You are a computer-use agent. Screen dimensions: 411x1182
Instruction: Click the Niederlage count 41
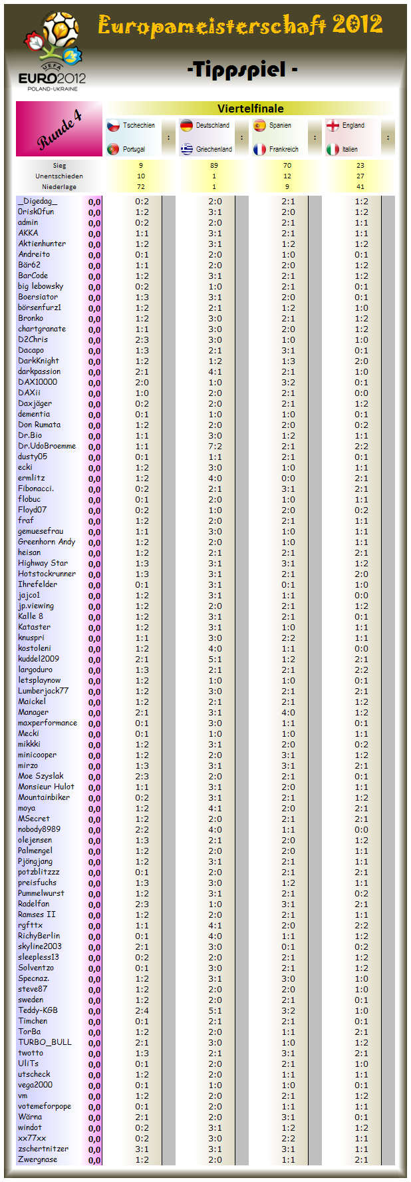tap(360, 187)
